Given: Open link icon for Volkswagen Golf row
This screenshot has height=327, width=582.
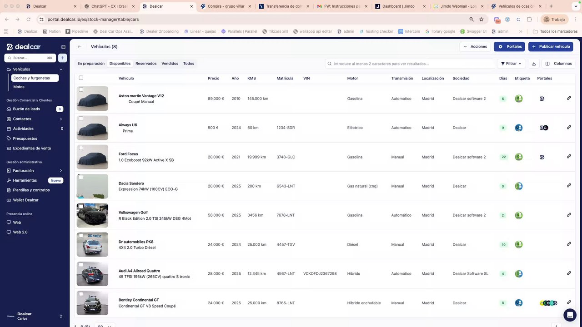Looking at the screenshot, I should [569, 215].
